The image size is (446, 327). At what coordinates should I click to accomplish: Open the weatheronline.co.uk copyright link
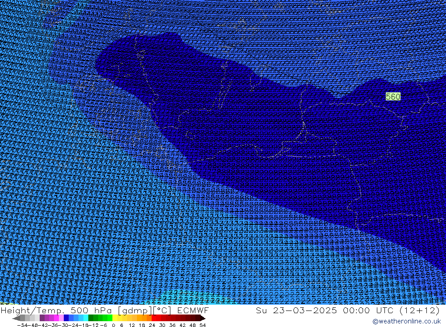(x=406, y=321)
